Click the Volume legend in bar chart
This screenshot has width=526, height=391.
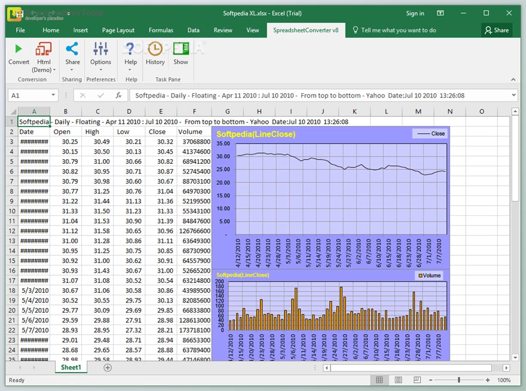(429, 276)
